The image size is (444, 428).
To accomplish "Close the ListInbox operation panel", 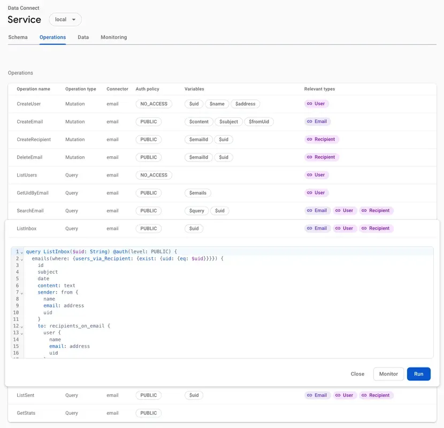I will [357, 374].
